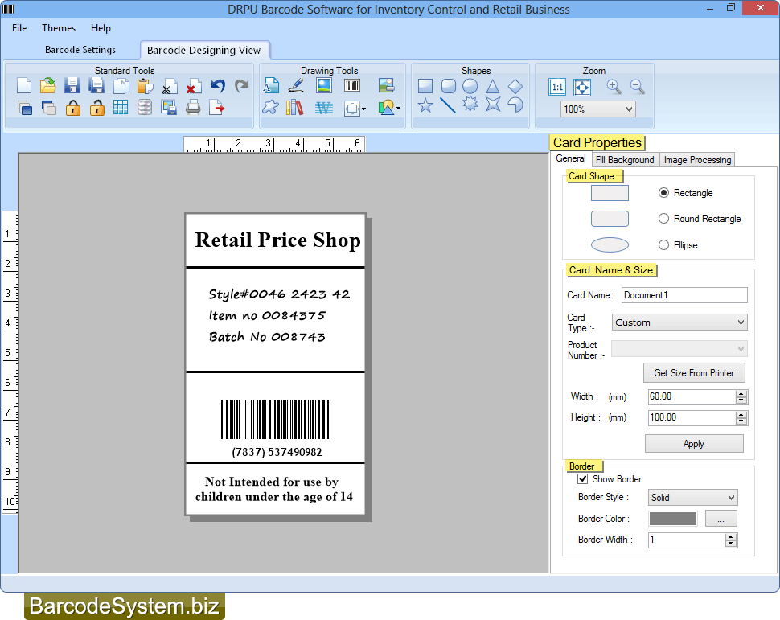This screenshot has height=620, width=780.
Task: Switch to Barcode Settings tab
Action: [80, 50]
